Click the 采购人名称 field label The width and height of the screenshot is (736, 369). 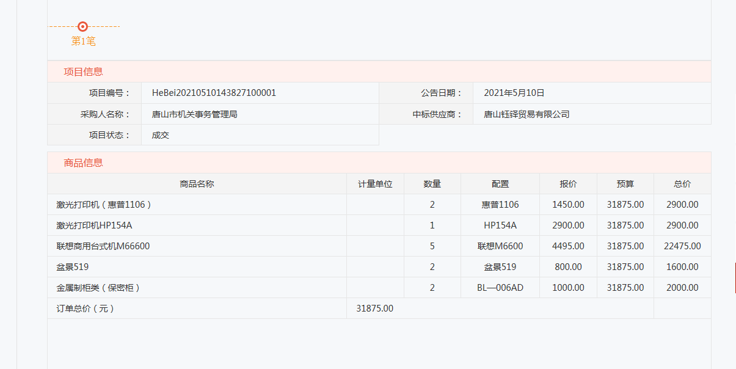pos(106,114)
